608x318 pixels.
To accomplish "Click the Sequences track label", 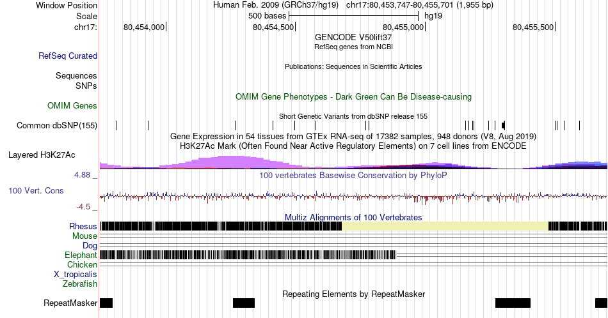I will (x=76, y=75).
